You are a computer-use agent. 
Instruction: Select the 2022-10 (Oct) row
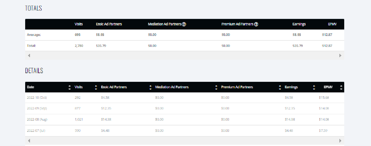tap(185, 98)
